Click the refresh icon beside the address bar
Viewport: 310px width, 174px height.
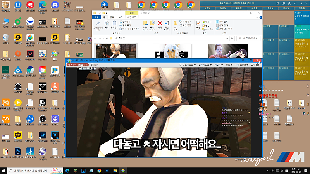pyautogui.click(x=232, y=38)
